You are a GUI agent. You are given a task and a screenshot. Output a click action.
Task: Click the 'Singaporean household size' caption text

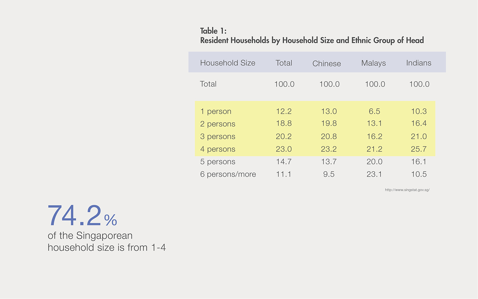coord(107,242)
